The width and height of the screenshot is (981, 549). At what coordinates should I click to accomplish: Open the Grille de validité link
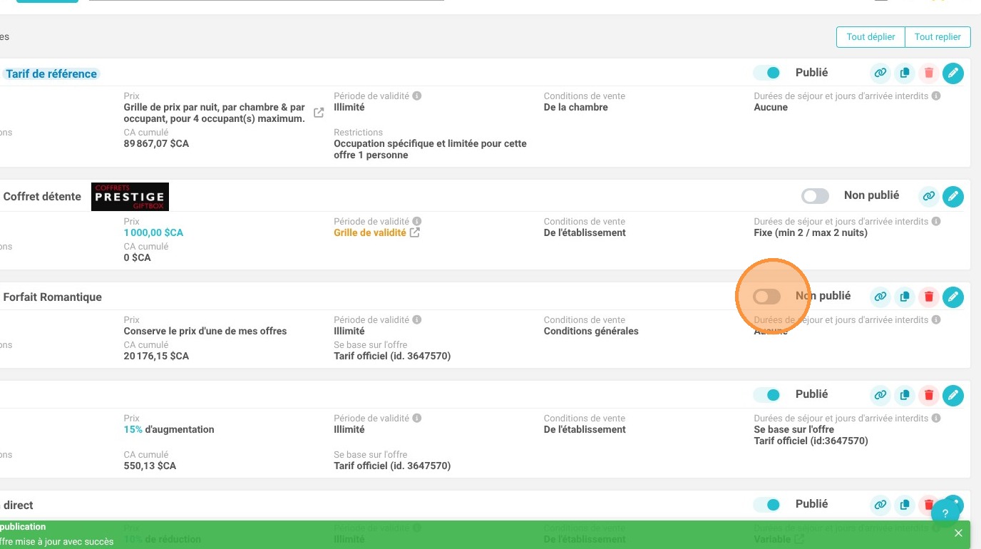(x=370, y=232)
